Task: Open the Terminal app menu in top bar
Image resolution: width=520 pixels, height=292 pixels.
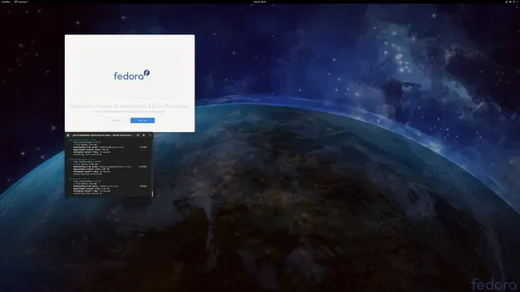Action: pyautogui.click(x=22, y=2)
